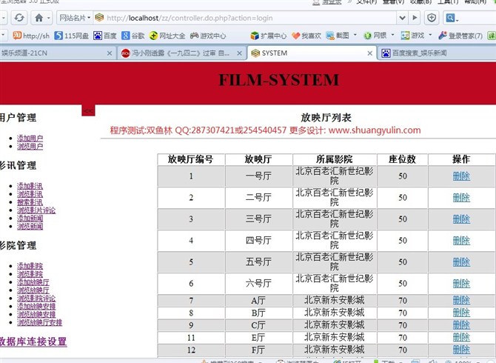Open the 浏览影讯 link
The image size is (496, 363).
click(x=30, y=194)
